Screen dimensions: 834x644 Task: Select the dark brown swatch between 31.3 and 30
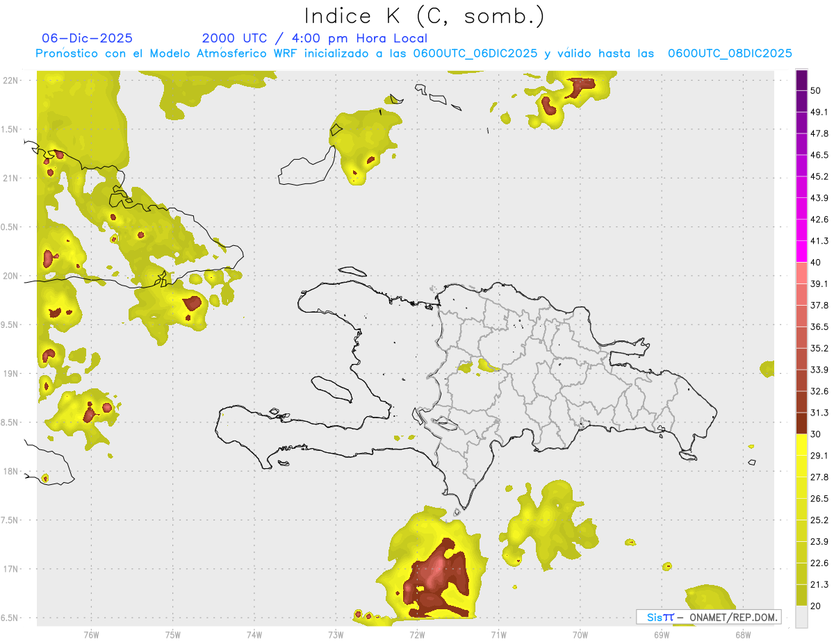pyautogui.click(x=801, y=423)
